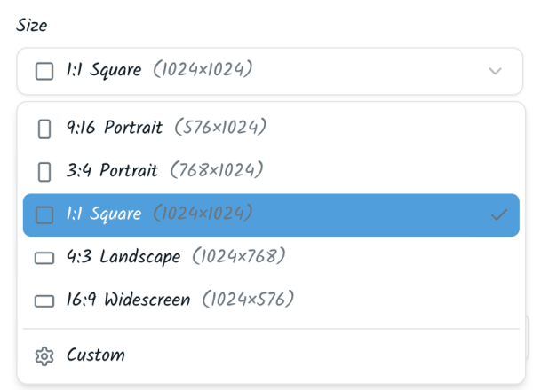This screenshot has width=533, height=390.
Task: Click the checkmark on selected 1:1 Square
Action: point(499,214)
